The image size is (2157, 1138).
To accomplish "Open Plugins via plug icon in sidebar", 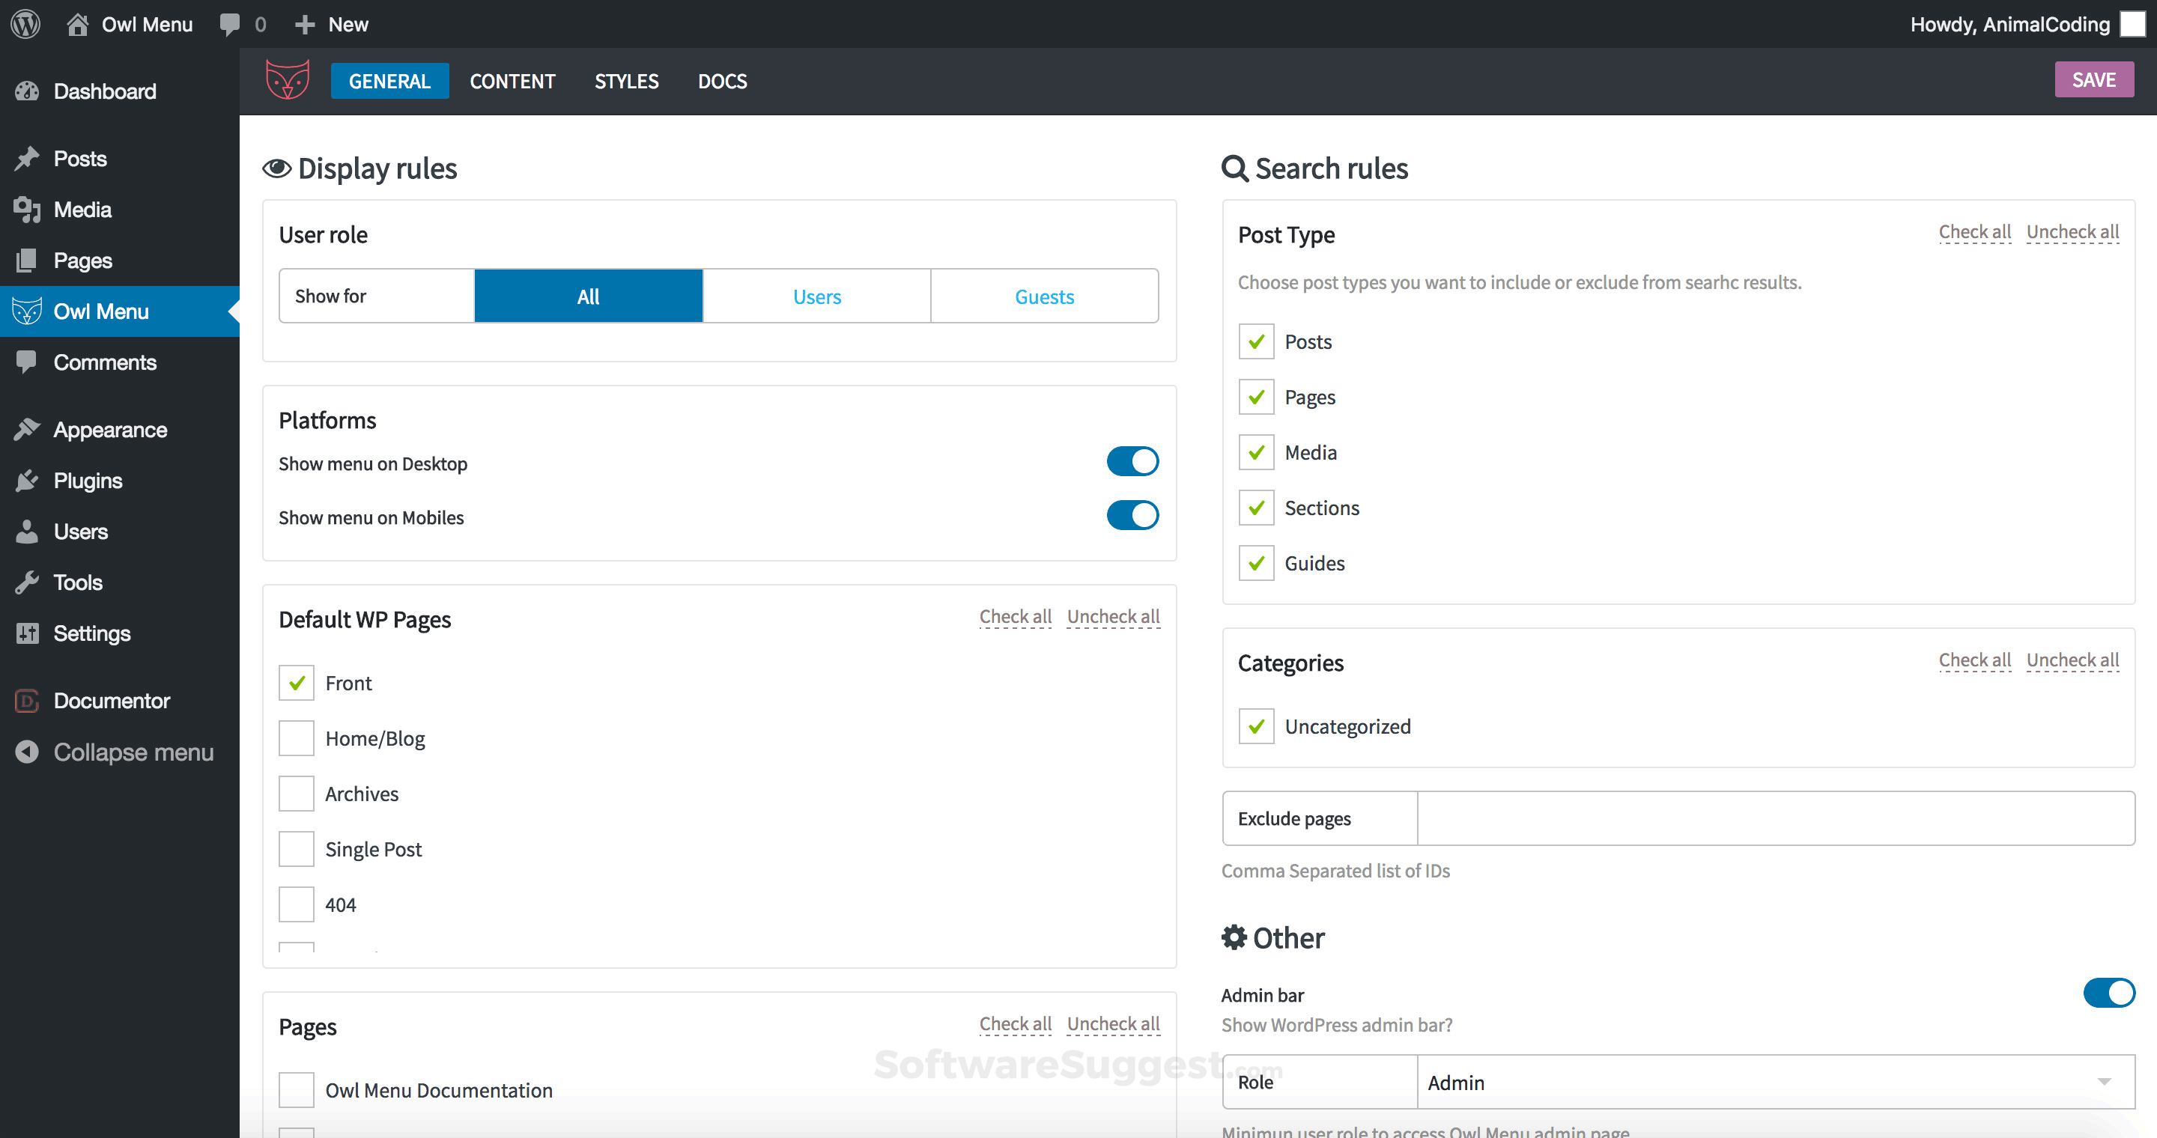I will [27, 481].
